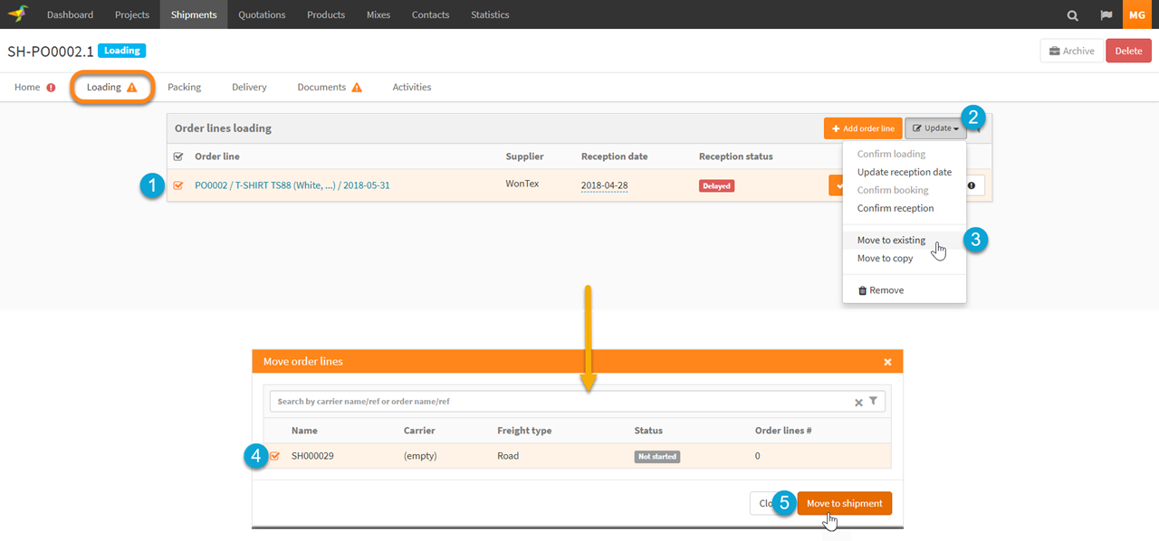
Task: Click the bird logo in top bar
Action: pyautogui.click(x=18, y=14)
